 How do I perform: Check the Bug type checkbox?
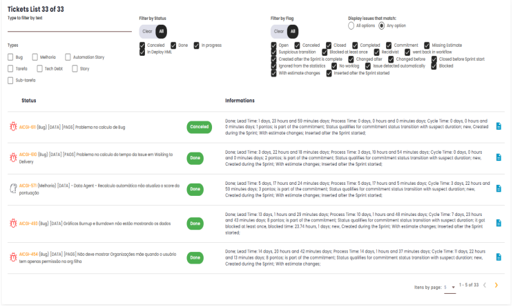[x=10, y=57]
